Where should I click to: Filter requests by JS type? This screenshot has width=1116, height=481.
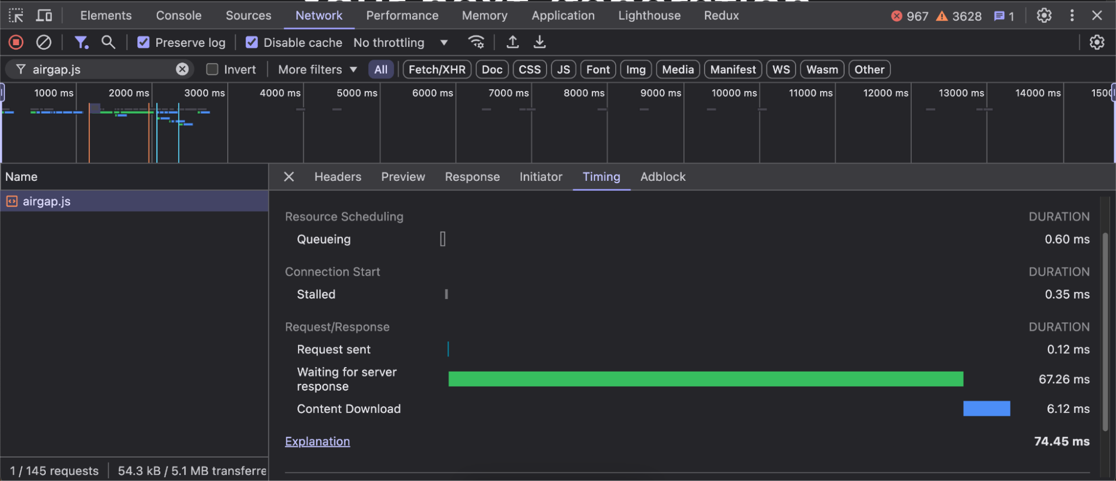coord(563,69)
